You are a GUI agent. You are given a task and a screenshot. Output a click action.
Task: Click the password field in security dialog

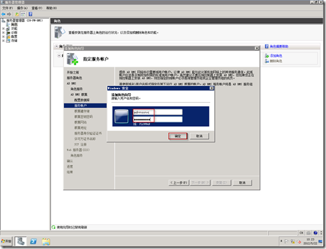point(158,119)
